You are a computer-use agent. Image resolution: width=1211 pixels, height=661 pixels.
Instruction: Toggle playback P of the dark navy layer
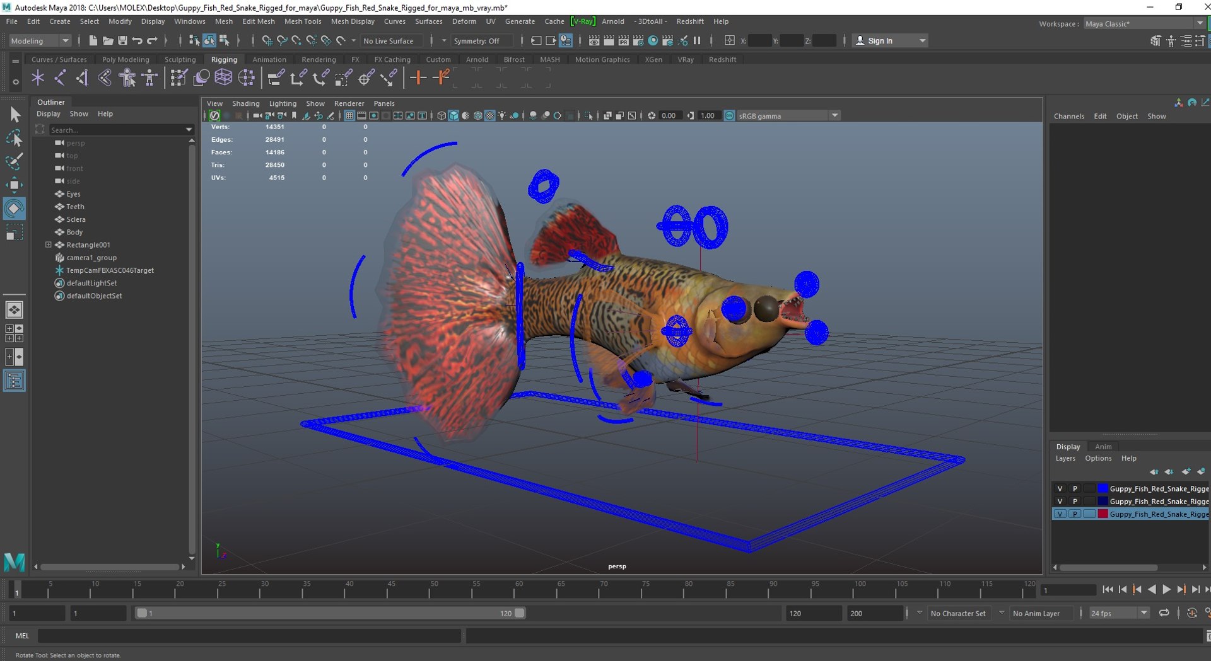[1075, 501]
